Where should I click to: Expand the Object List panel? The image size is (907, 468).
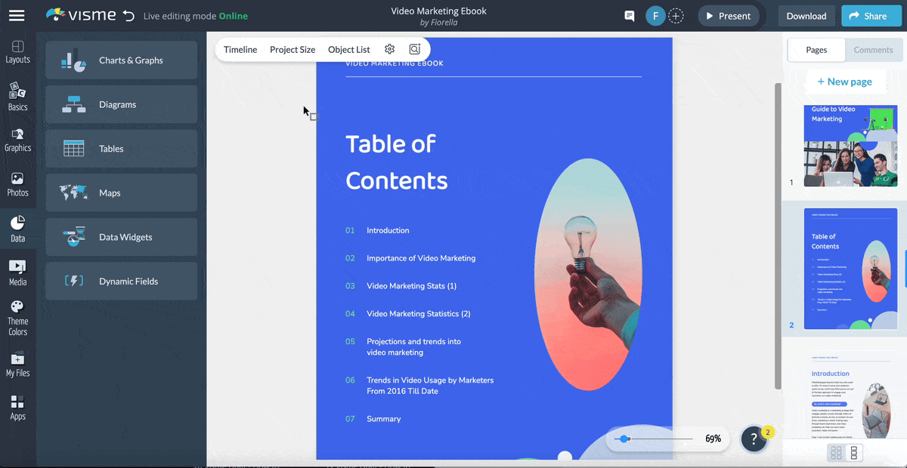click(348, 49)
